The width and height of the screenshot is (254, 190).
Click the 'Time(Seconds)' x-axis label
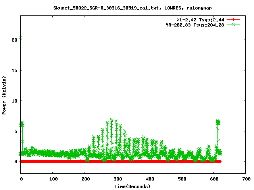(132, 186)
